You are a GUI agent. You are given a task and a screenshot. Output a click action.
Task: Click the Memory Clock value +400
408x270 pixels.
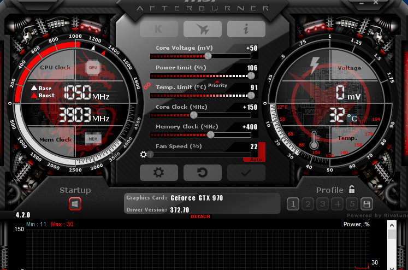(x=250, y=127)
